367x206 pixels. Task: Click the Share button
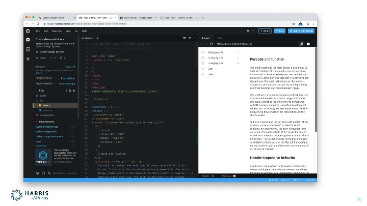pyautogui.click(x=265, y=31)
